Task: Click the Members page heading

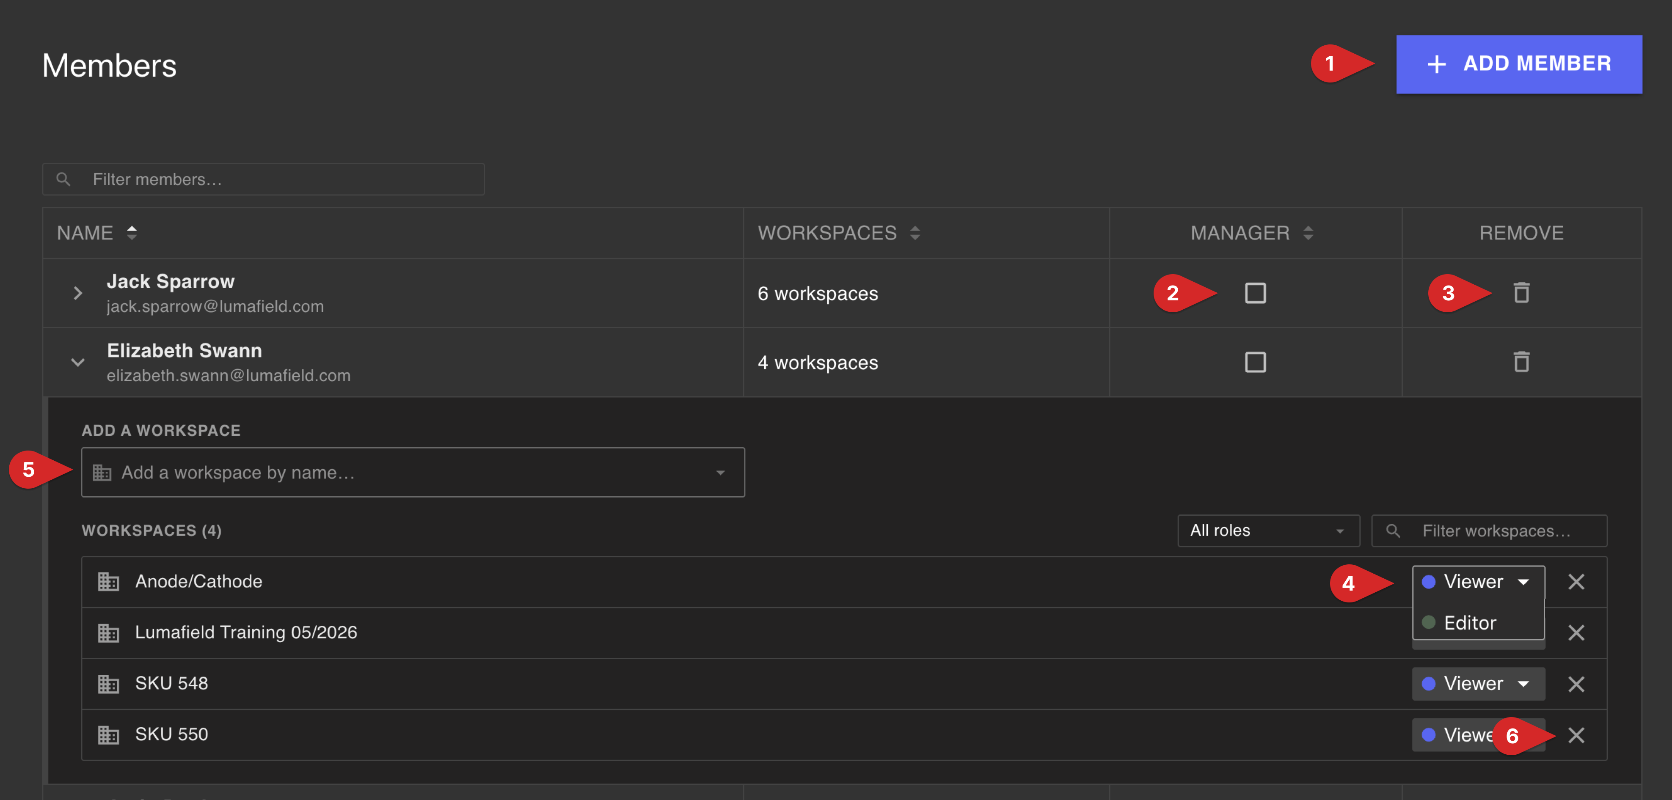Action: [x=109, y=66]
